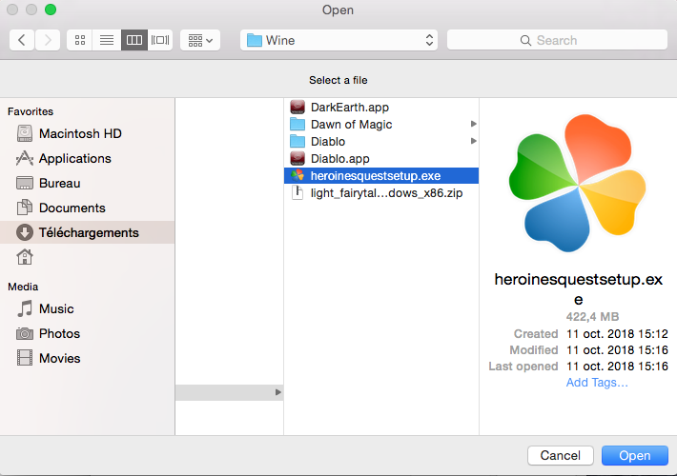
Task: Click the Bureau desktop icon
Action: [x=25, y=183]
